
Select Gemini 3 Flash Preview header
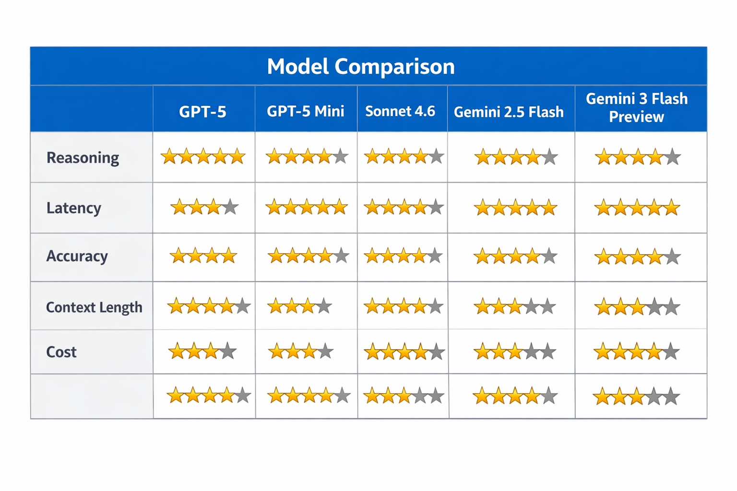(637, 108)
